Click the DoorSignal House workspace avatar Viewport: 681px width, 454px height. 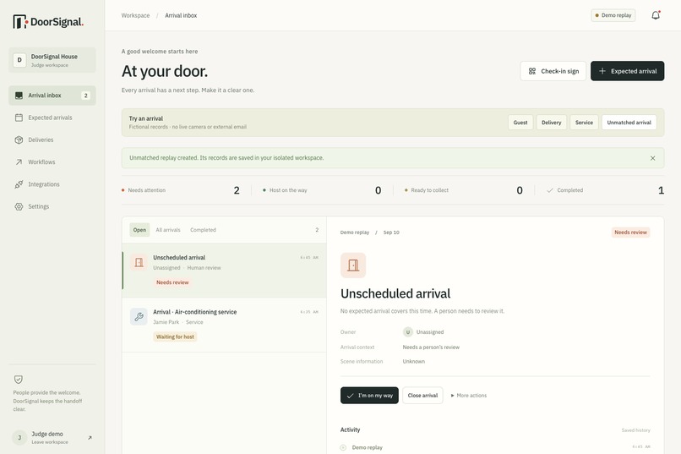pos(19,60)
